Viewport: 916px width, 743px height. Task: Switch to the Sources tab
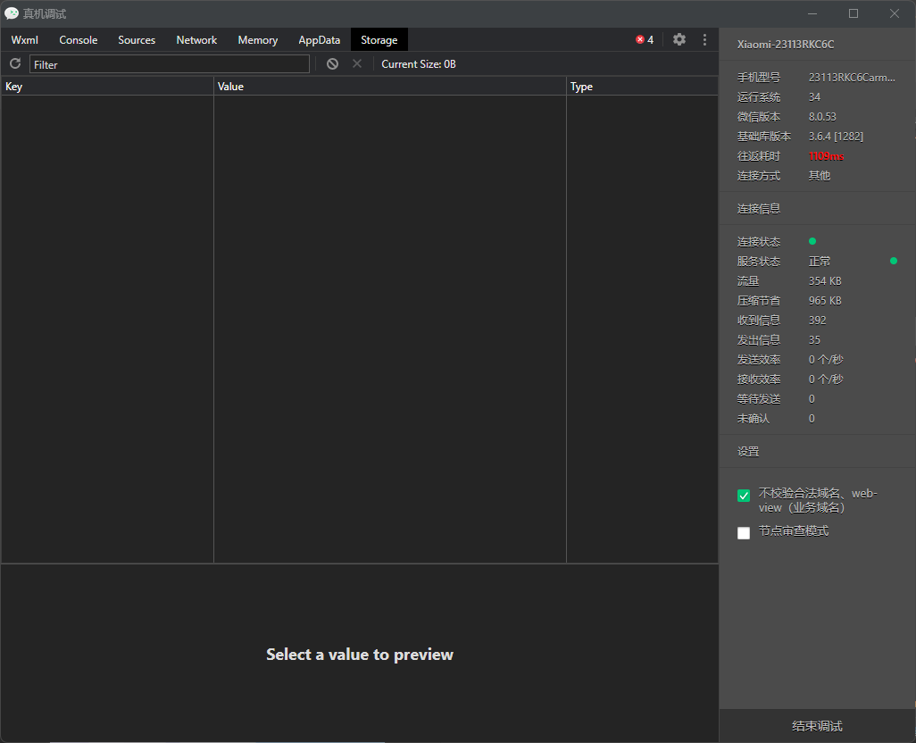coord(137,39)
